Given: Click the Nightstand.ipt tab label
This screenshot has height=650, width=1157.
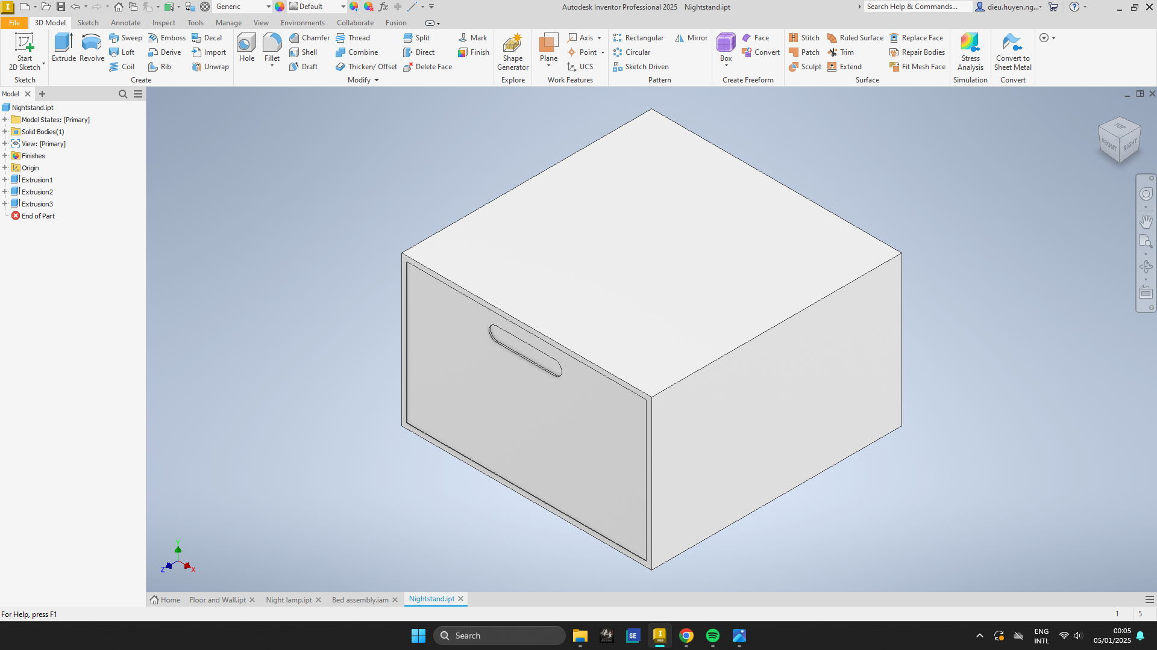Looking at the screenshot, I should click(431, 598).
